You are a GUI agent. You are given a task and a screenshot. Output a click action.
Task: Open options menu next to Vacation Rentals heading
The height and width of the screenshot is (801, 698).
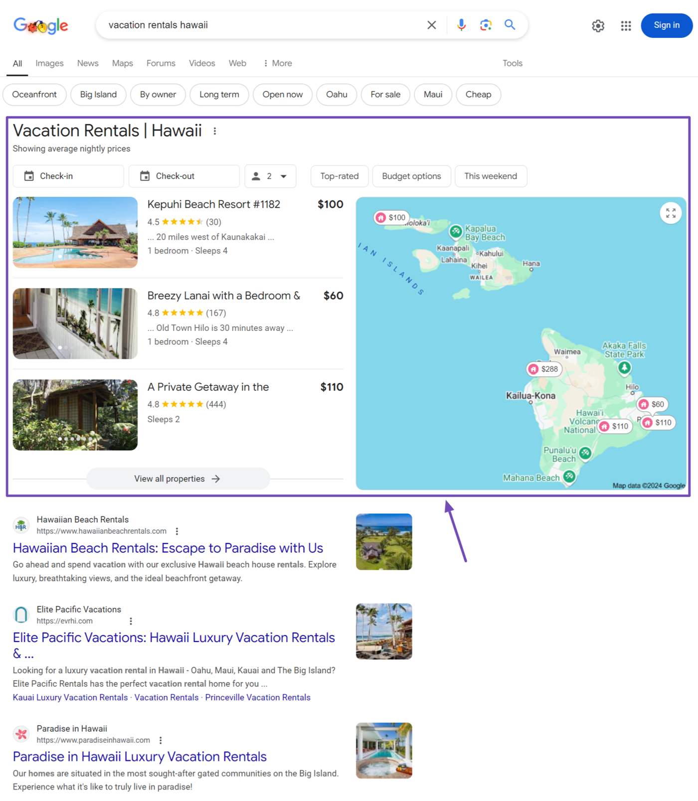click(215, 131)
